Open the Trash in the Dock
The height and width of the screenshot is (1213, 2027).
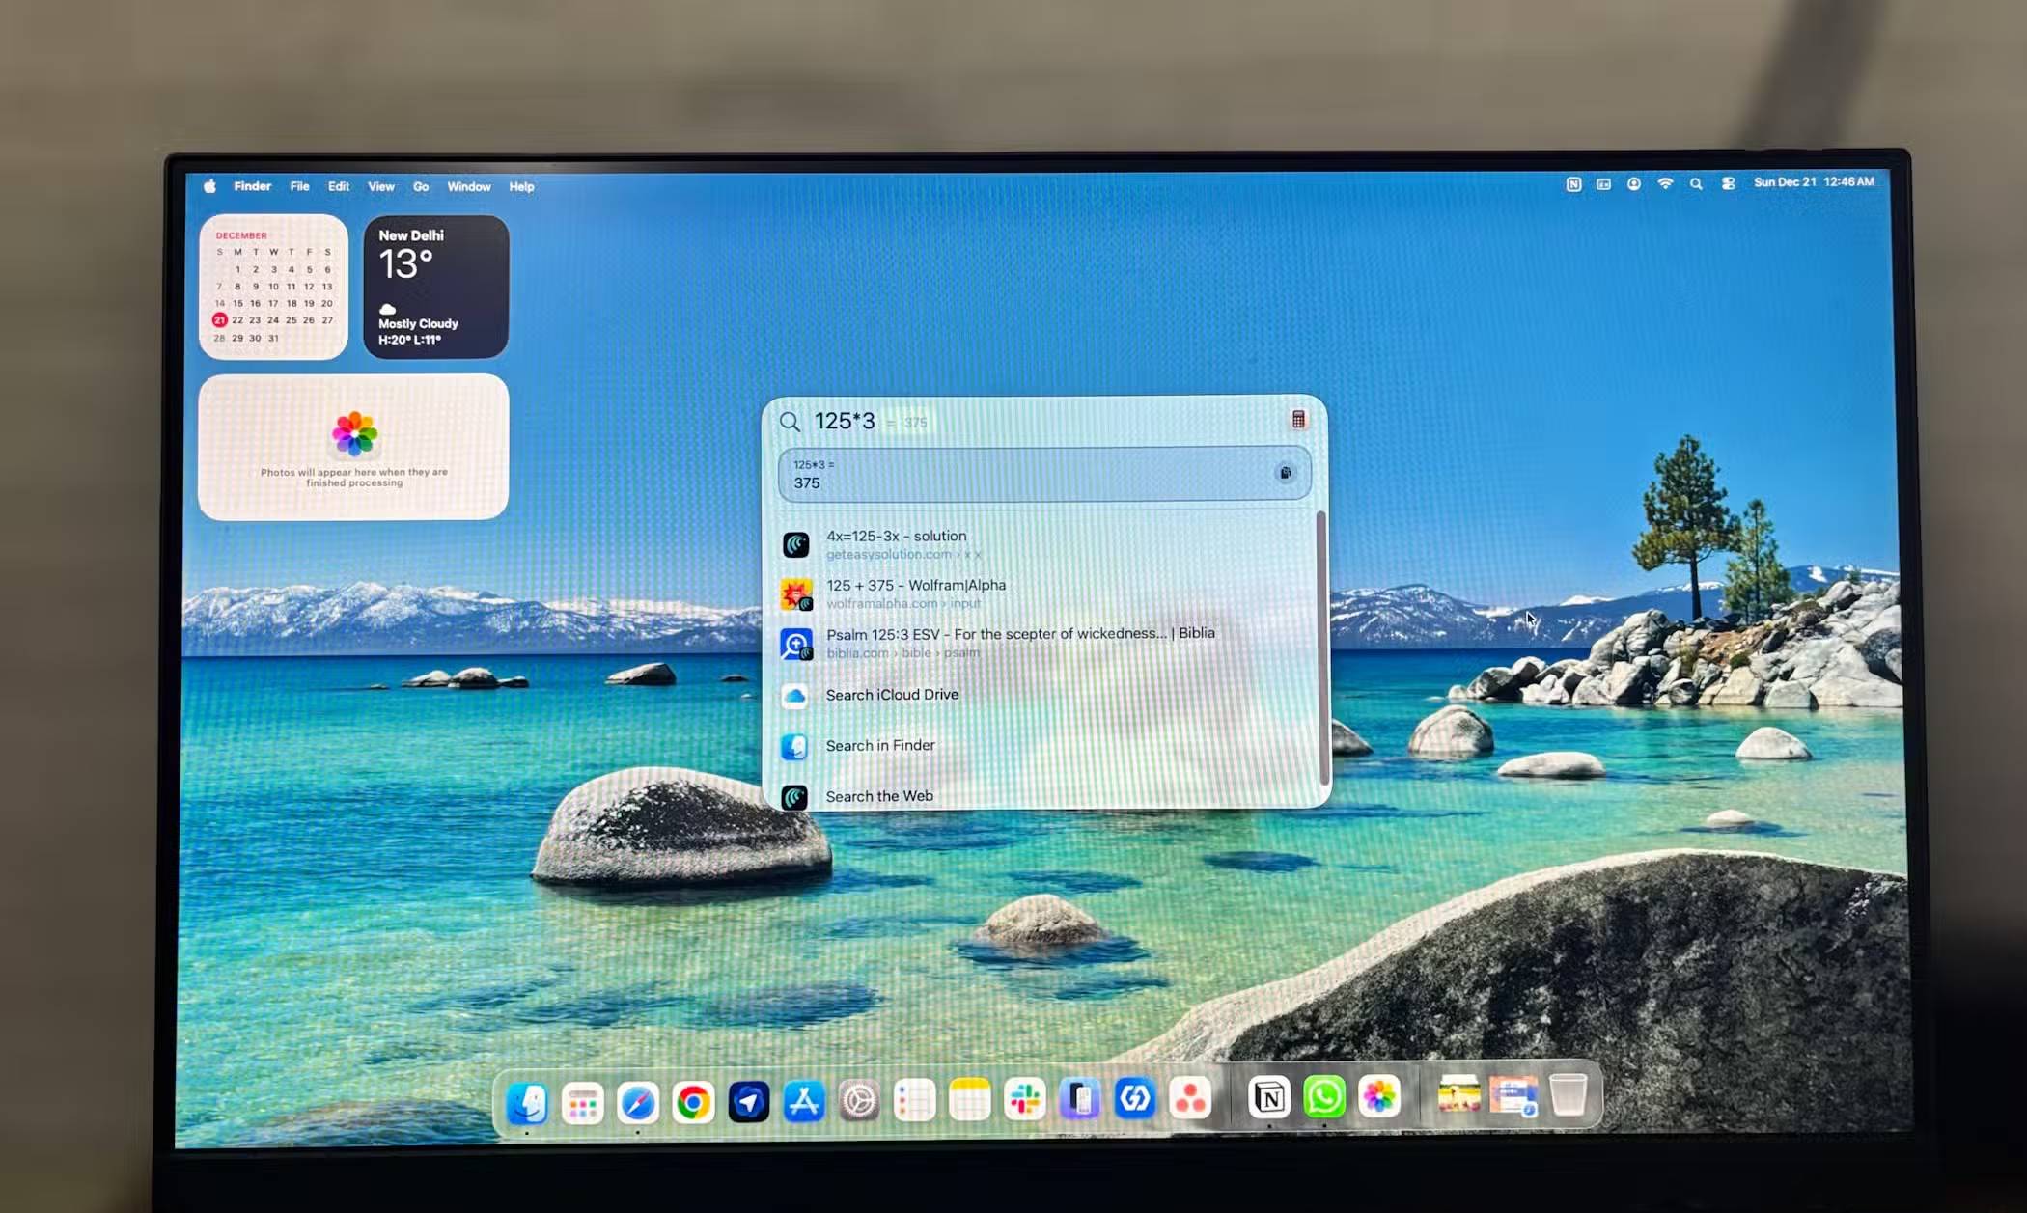pyautogui.click(x=1569, y=1096)
